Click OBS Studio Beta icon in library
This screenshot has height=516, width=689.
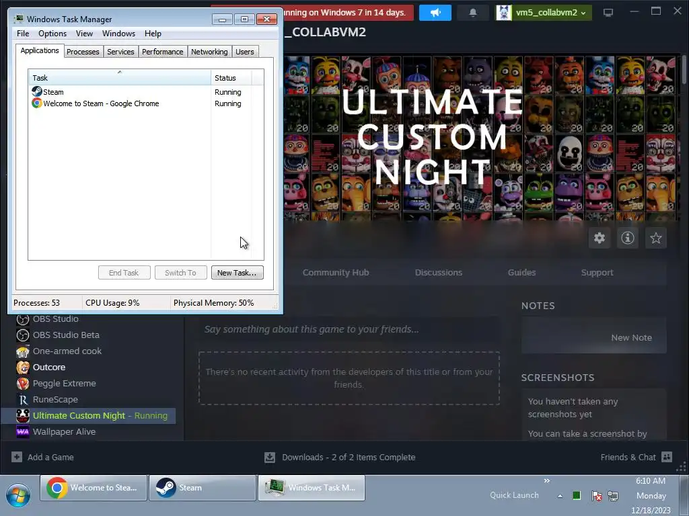coord(22,335)
